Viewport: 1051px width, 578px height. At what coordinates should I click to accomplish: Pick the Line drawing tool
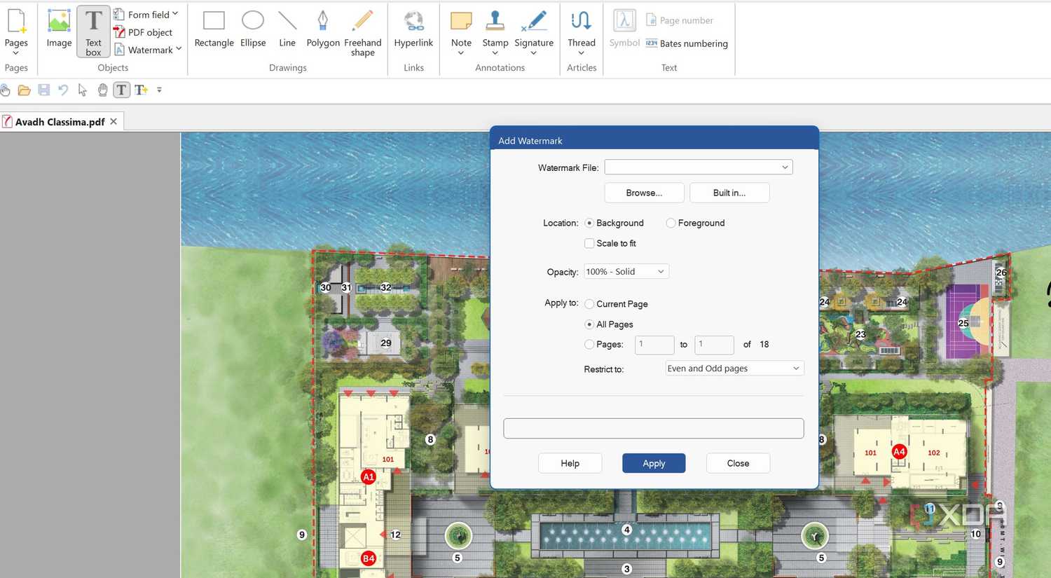coord(287,29)
